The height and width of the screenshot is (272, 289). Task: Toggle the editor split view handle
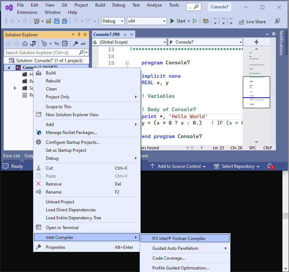[x=256, y=42]
